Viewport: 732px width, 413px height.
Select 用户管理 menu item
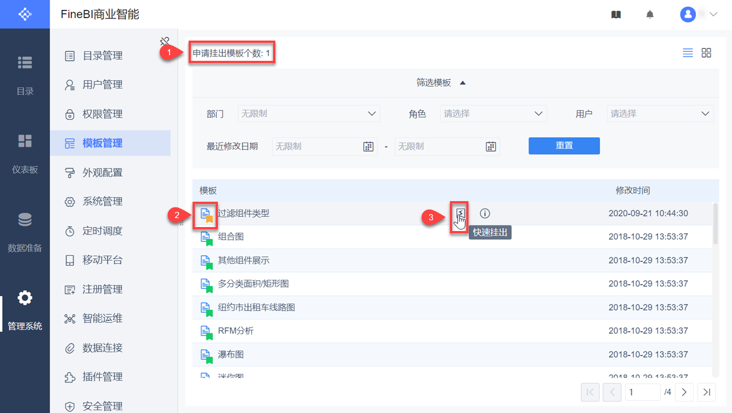(110, 85)
